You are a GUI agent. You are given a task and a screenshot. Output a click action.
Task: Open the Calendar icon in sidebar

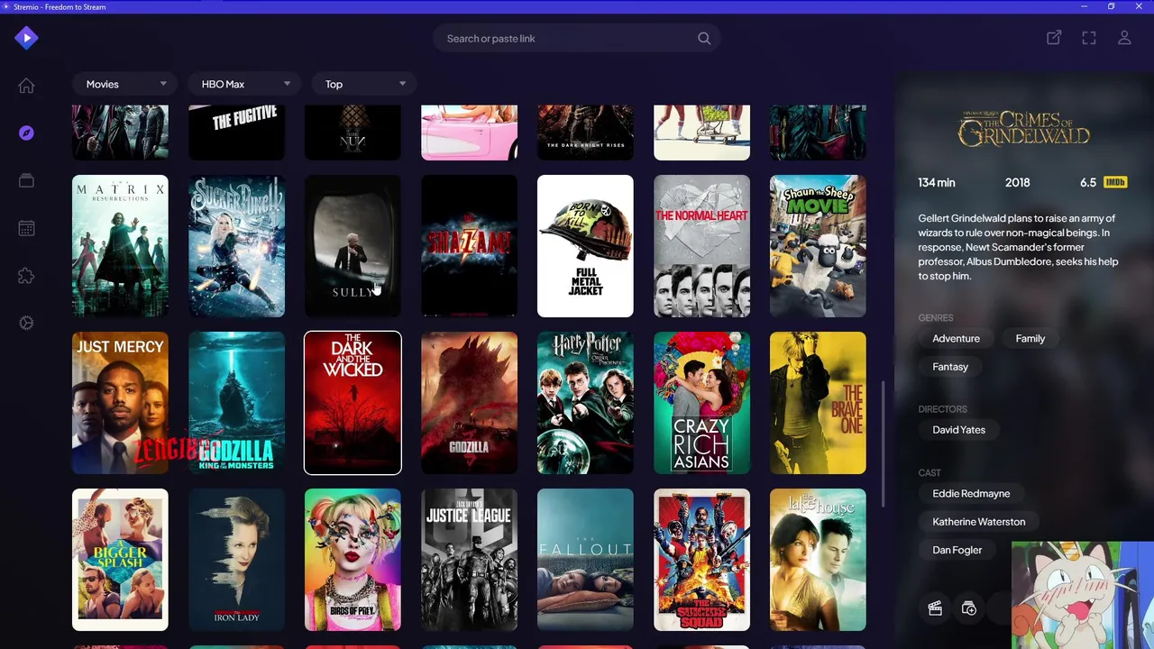pyautogui.click(x=26, y=228)
